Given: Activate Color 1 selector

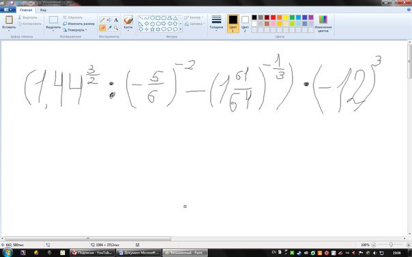Looking at the screenshot, I should click(x=233, y=24).
